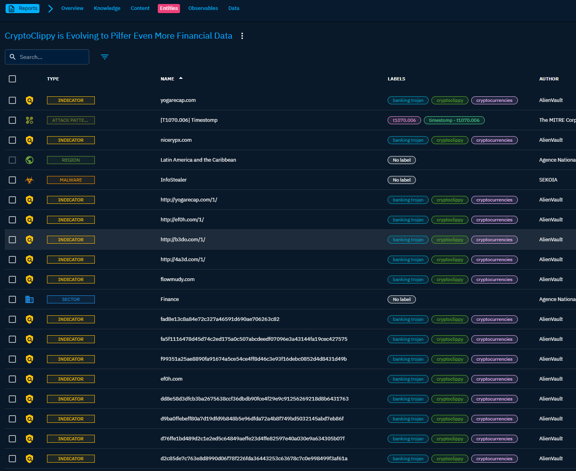Select the checkbox for InfoStealer row
The image size is (576, 471).
click(12, 180)
